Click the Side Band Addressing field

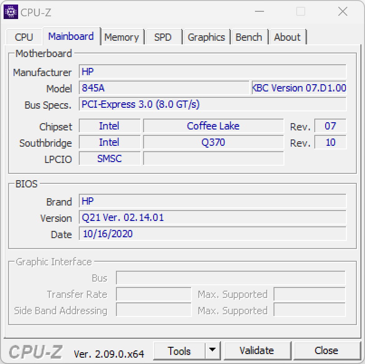tap(154, 310)
